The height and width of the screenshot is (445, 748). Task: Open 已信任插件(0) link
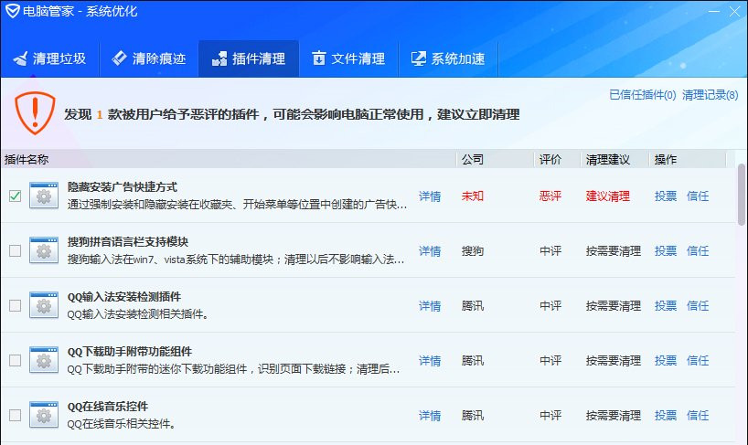pos(643,95)
